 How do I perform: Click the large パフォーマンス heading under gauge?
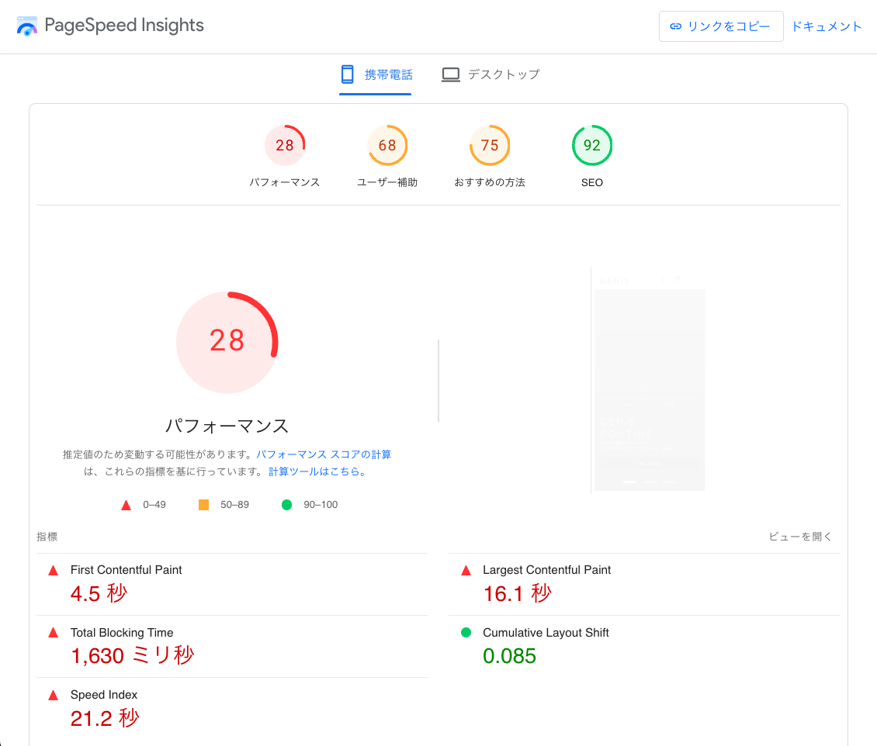(x=227, y=427)
